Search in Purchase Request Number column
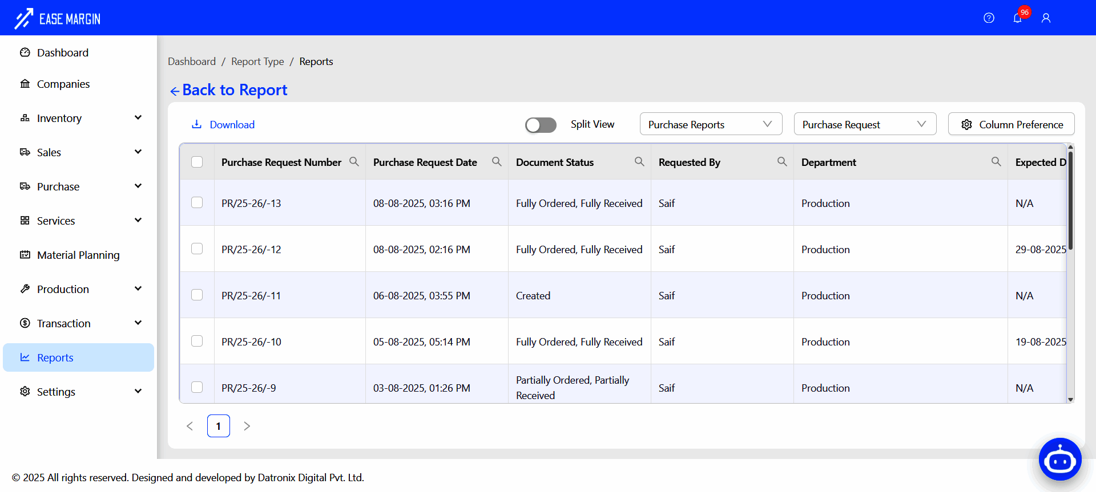This screenshot has width=1096, height=492. point(354,162)
